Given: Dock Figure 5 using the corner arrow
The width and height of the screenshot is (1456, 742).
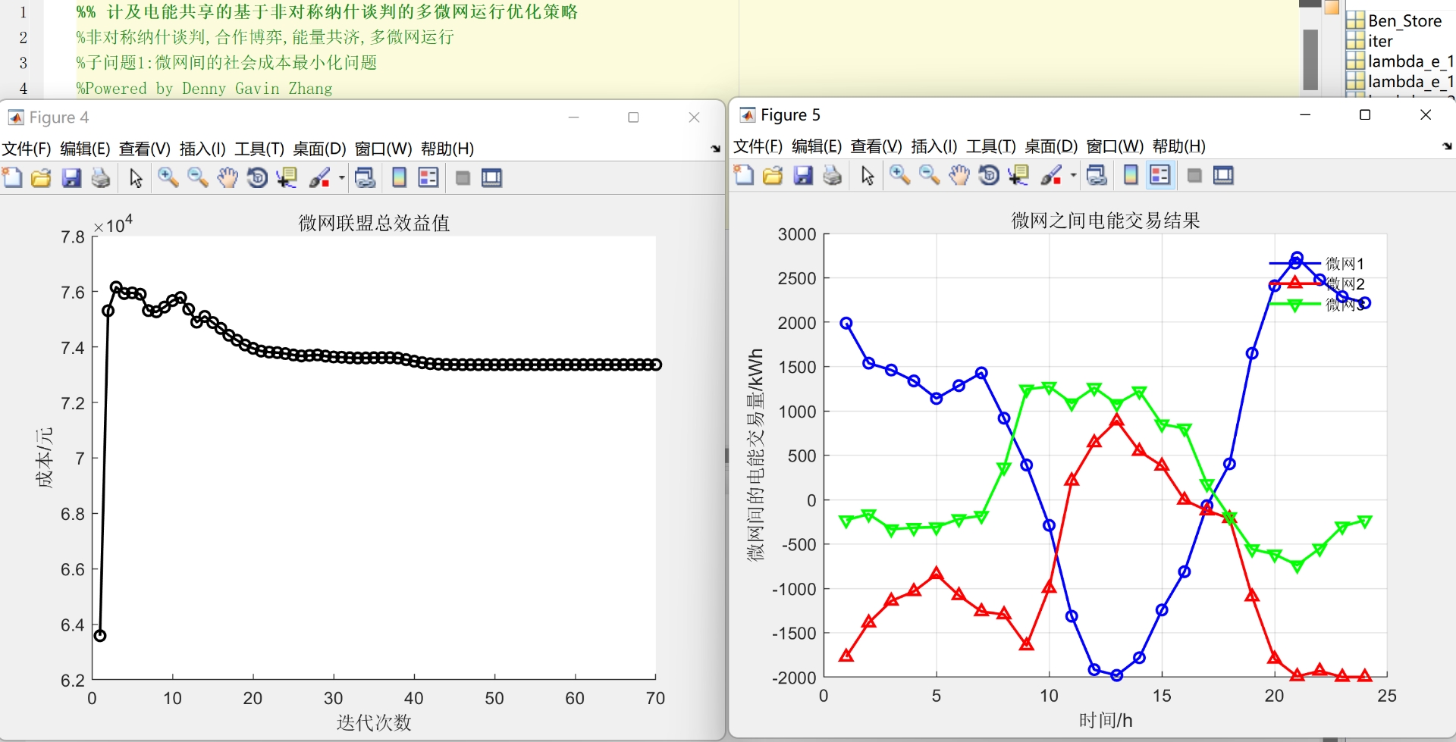Looking at the screenshot, I should click(x=1447, y=146).
